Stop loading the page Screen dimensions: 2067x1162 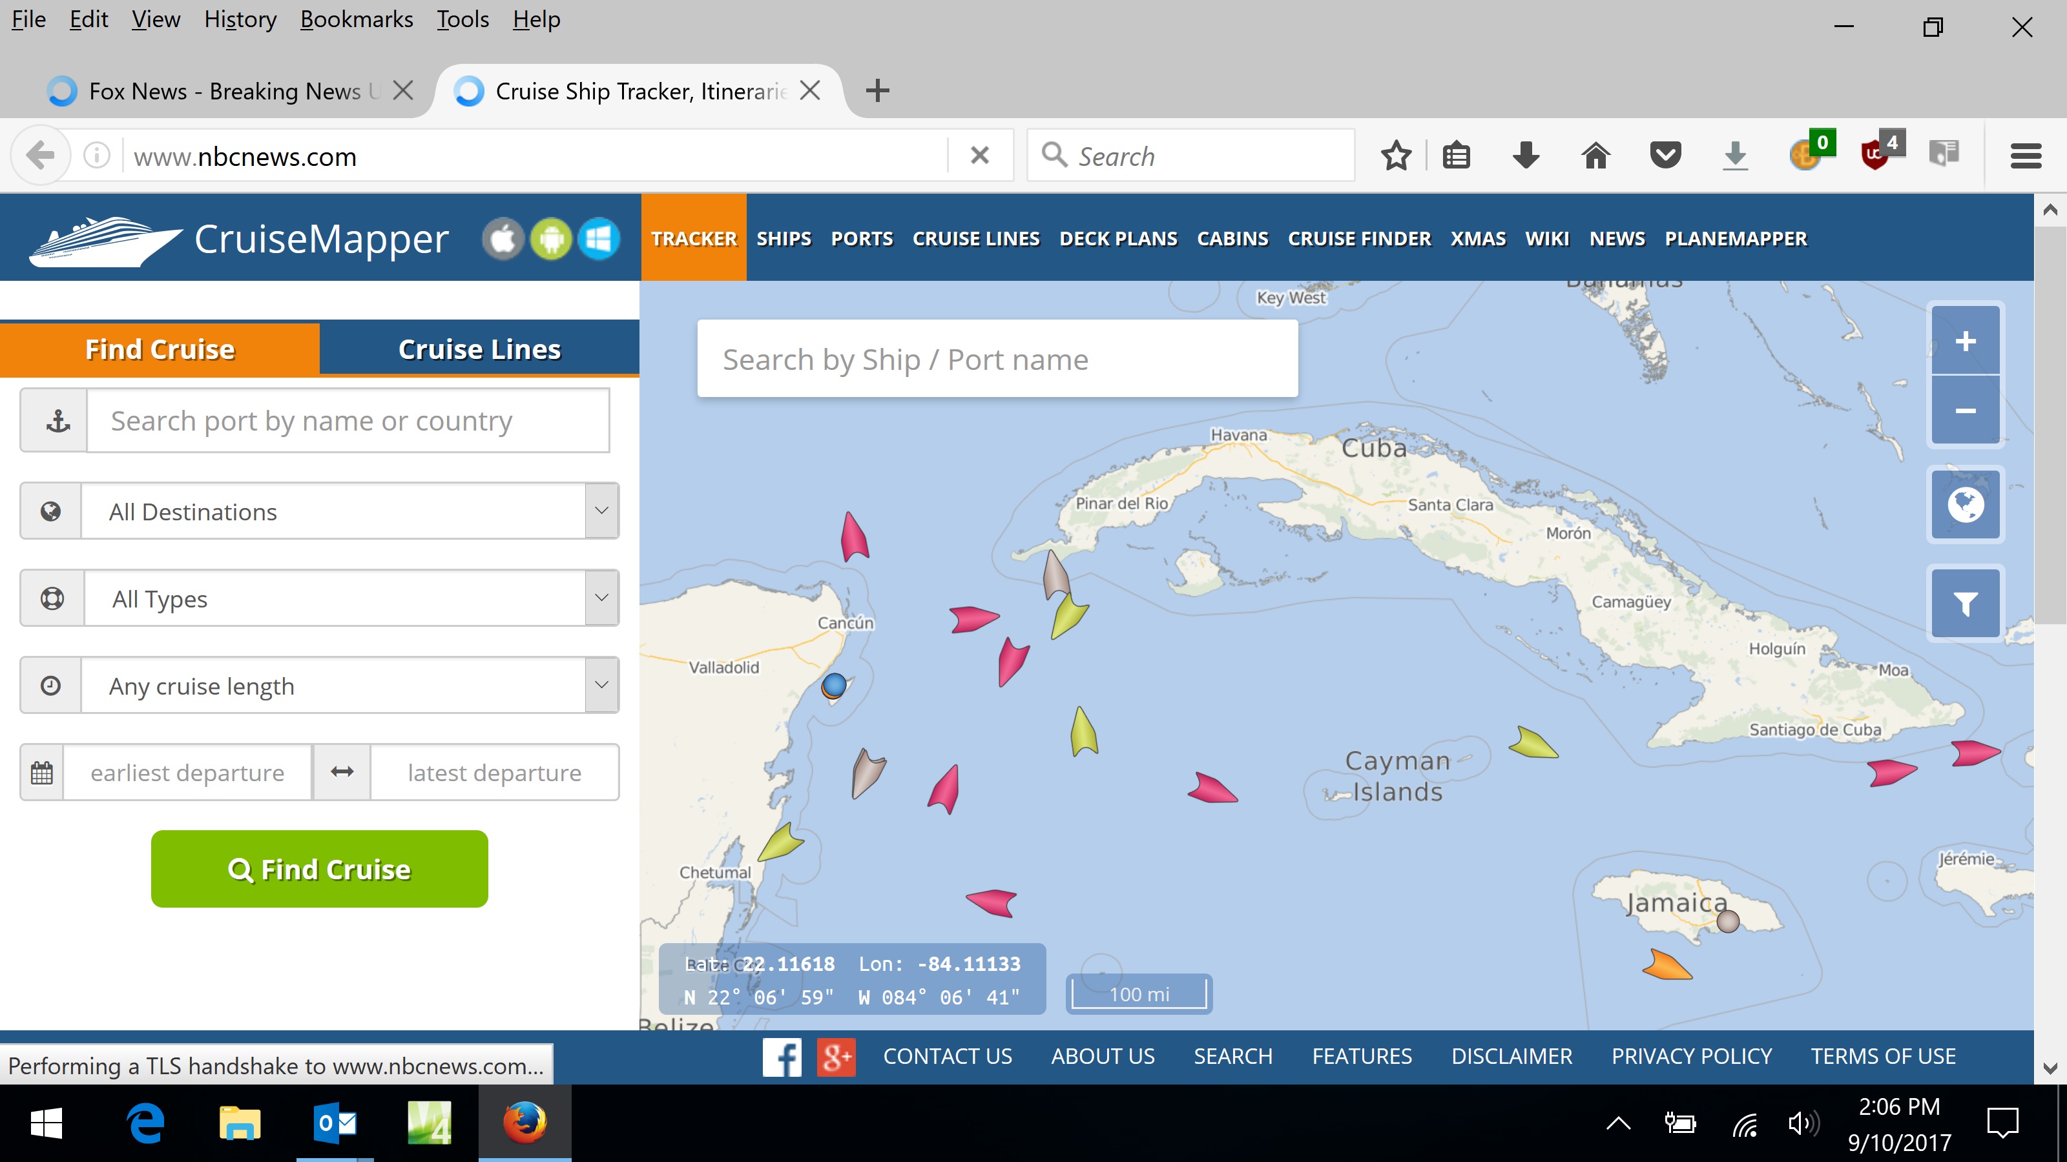tap(980, 155)
